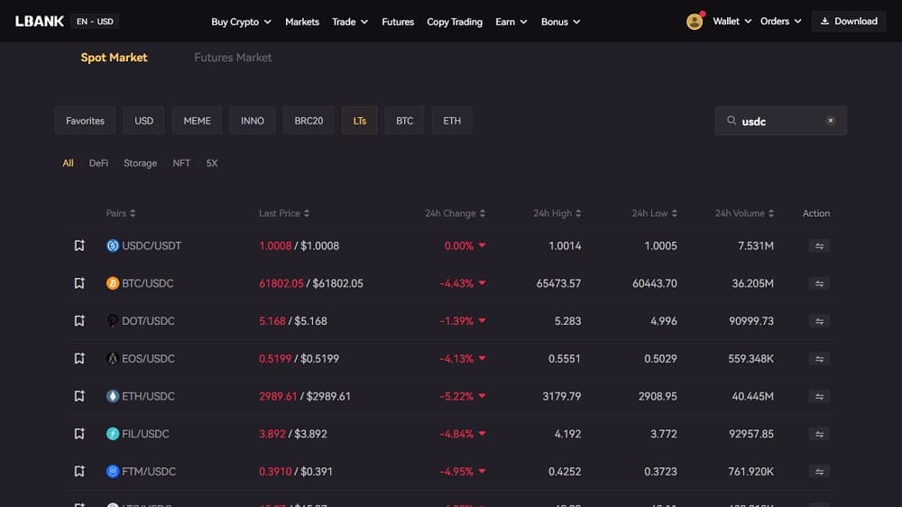Open the user profile avatar
This screenshot has height=507, width=902.
695,22
